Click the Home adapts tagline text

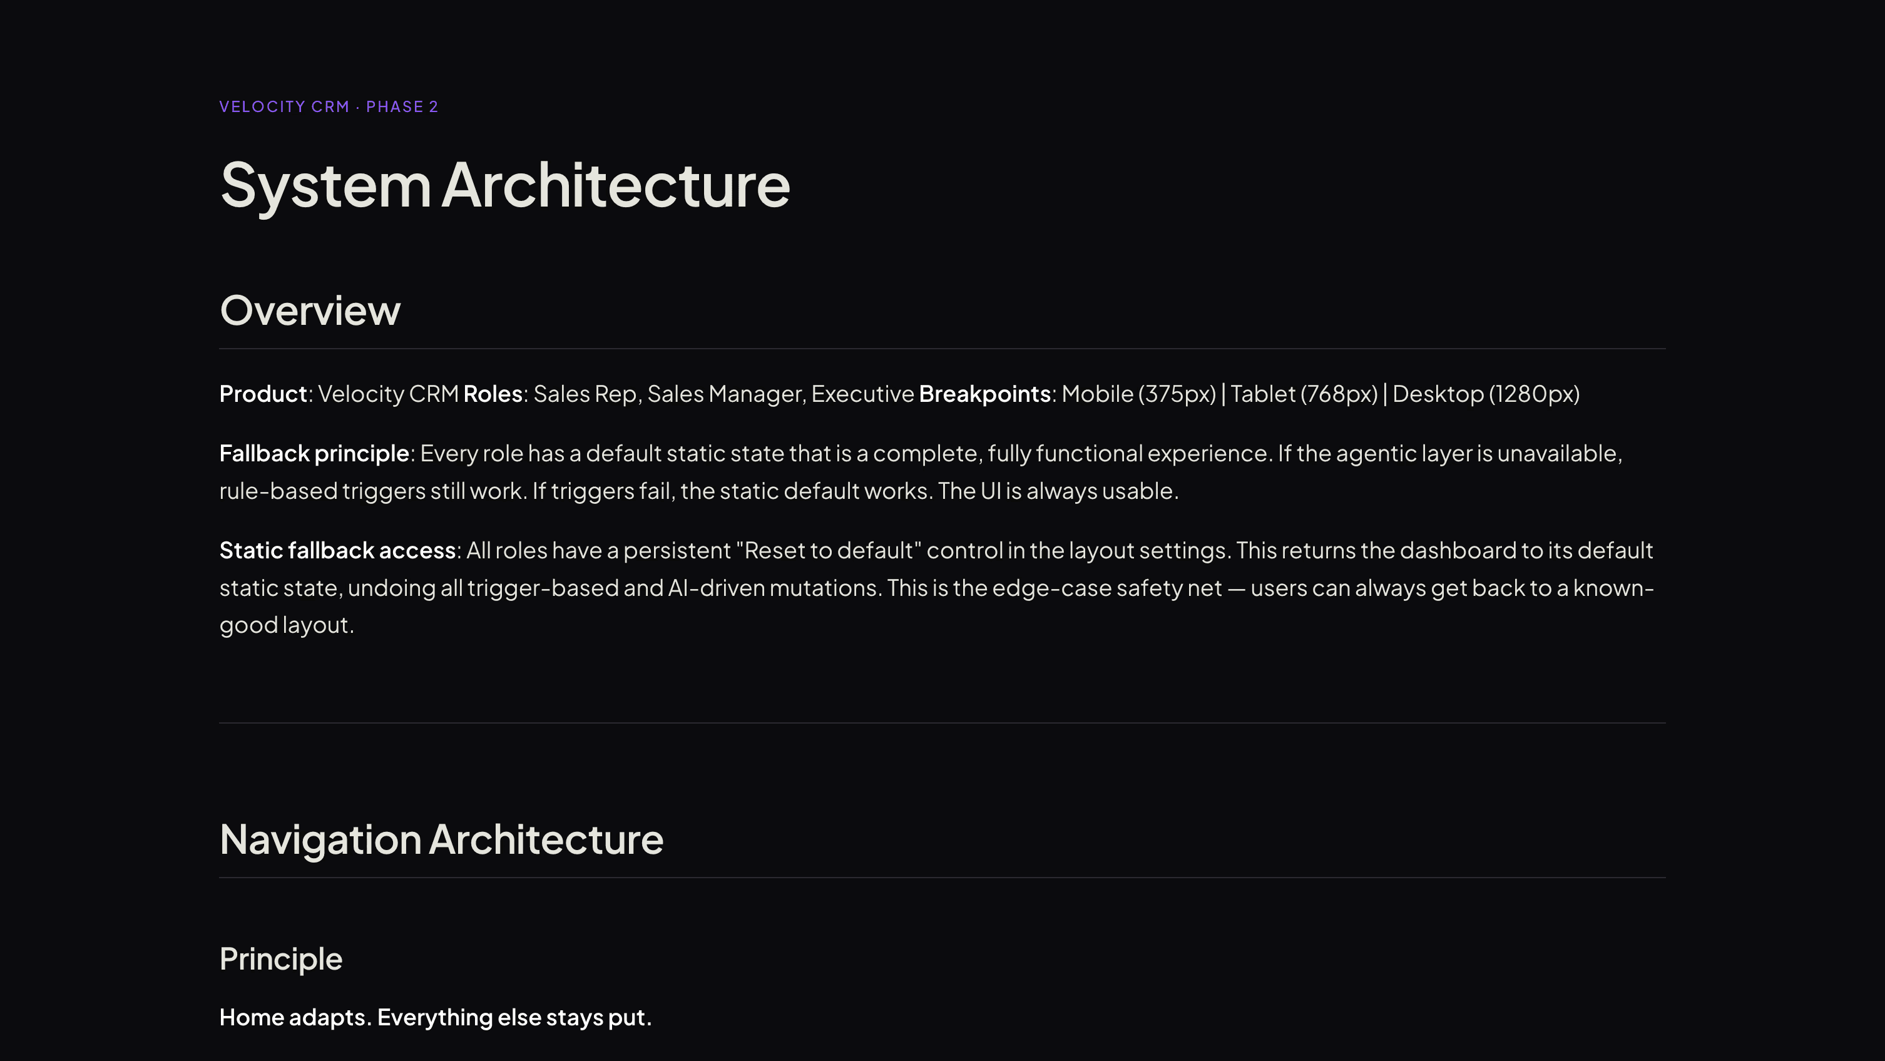(x=436, y=1017)
